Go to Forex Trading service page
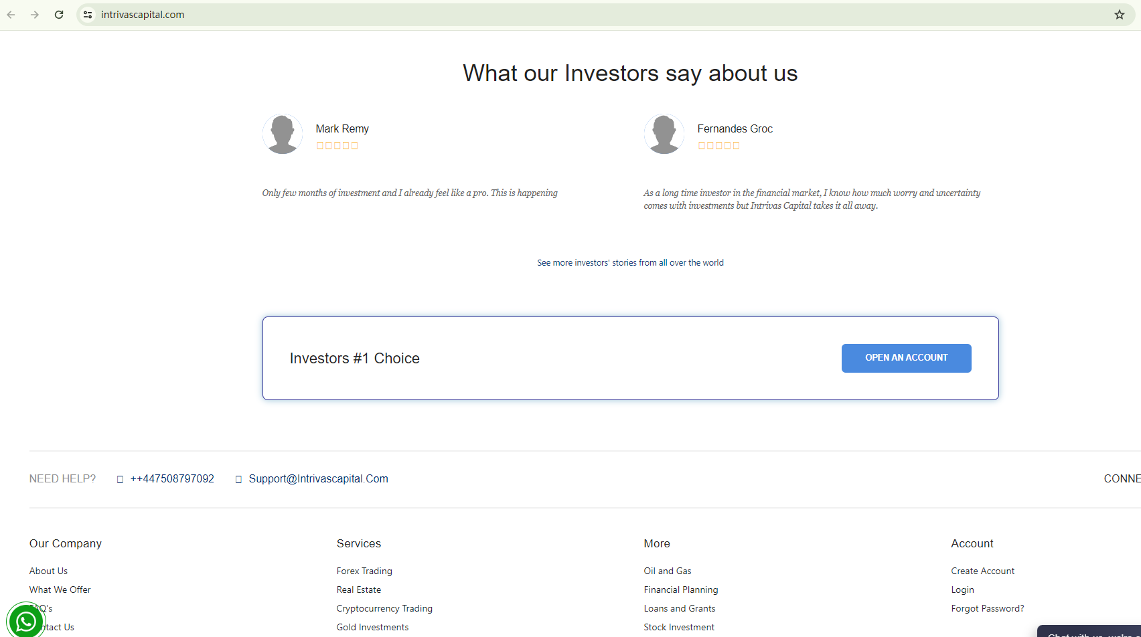 coord(364,571)
